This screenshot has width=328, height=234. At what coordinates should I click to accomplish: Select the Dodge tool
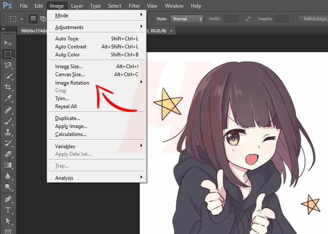[x=8, y=187]
